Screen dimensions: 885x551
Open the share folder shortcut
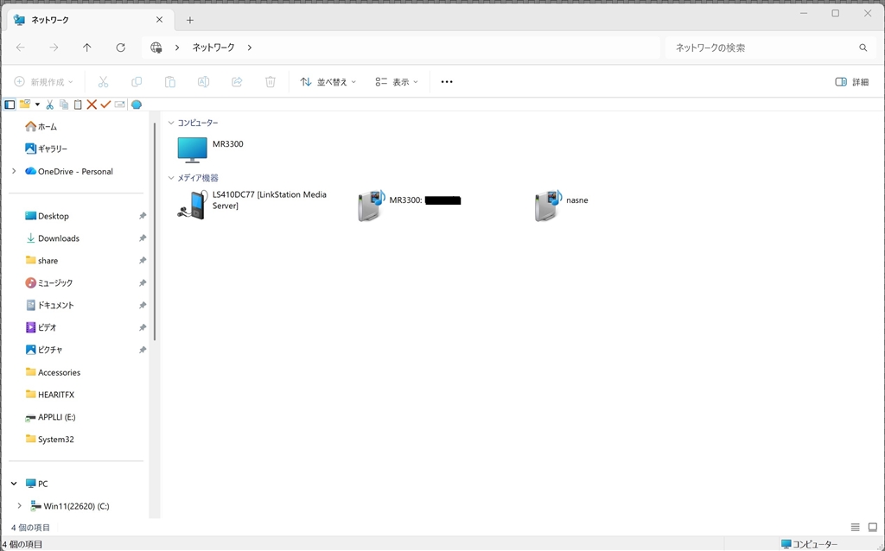pyautogui.click(x=41, y=261)
